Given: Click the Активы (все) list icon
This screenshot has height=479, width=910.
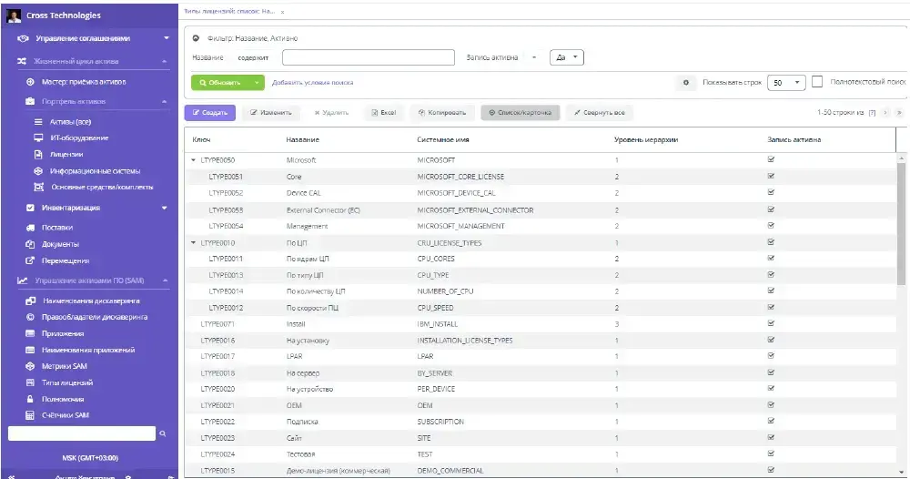Looking at the screenshot, I should point(38,122).
